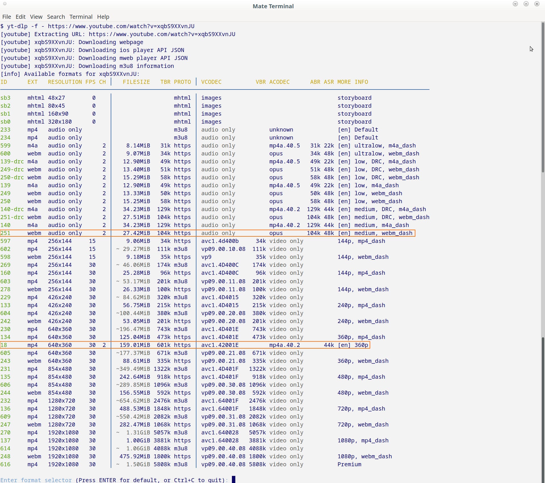Click format ID 243
The image size is (545, 483).
[5, 361]
